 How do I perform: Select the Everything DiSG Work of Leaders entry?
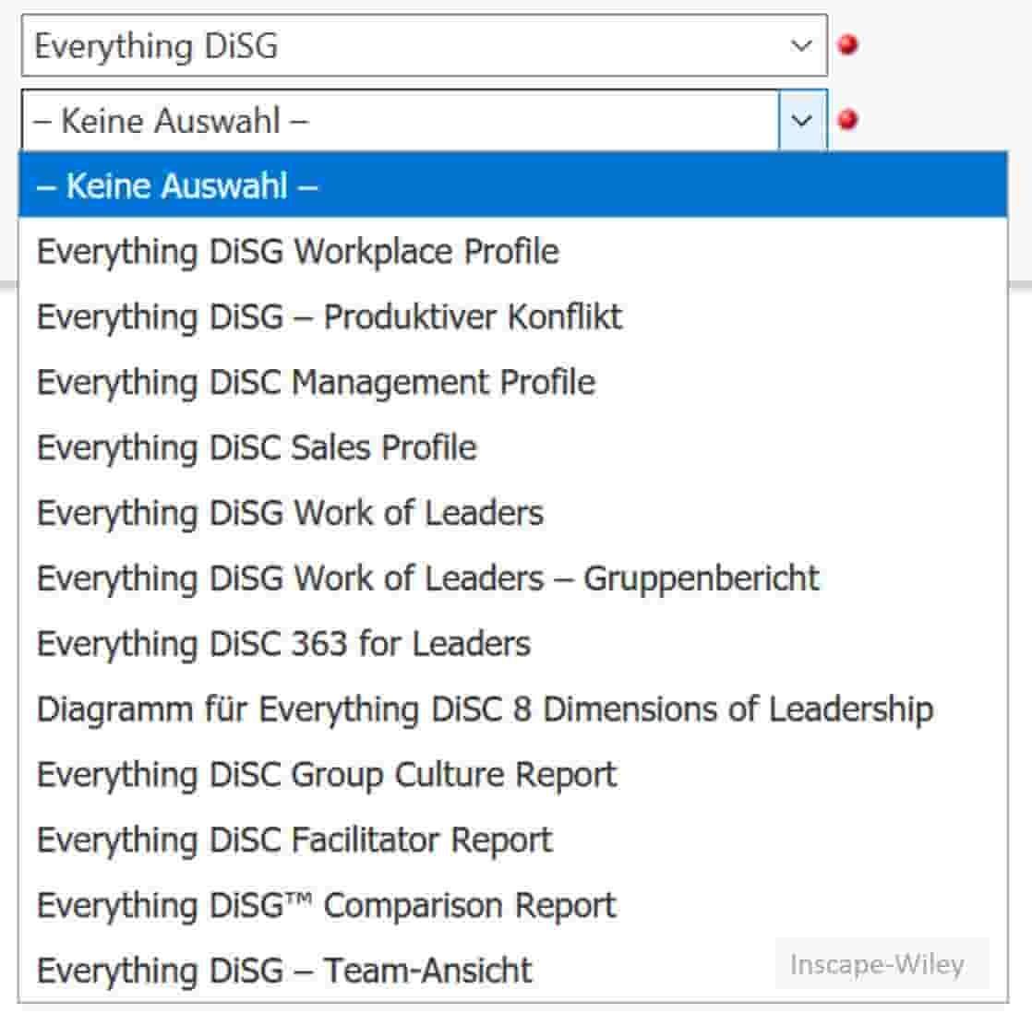[290, 513]
